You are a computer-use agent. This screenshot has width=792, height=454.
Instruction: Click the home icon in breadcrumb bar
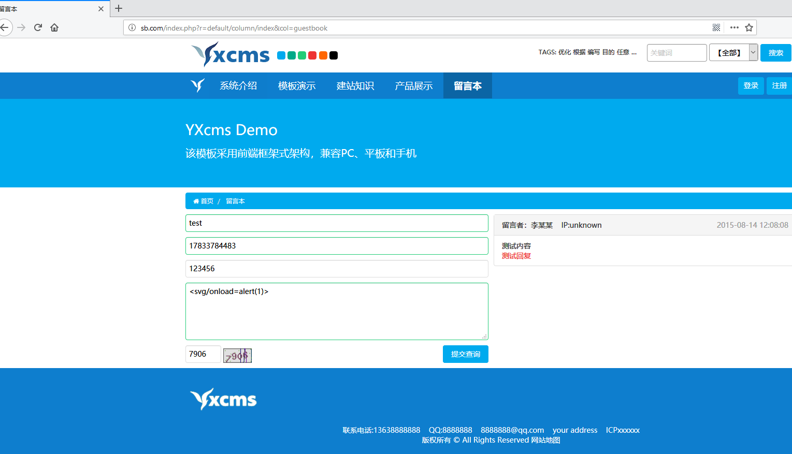196,201
